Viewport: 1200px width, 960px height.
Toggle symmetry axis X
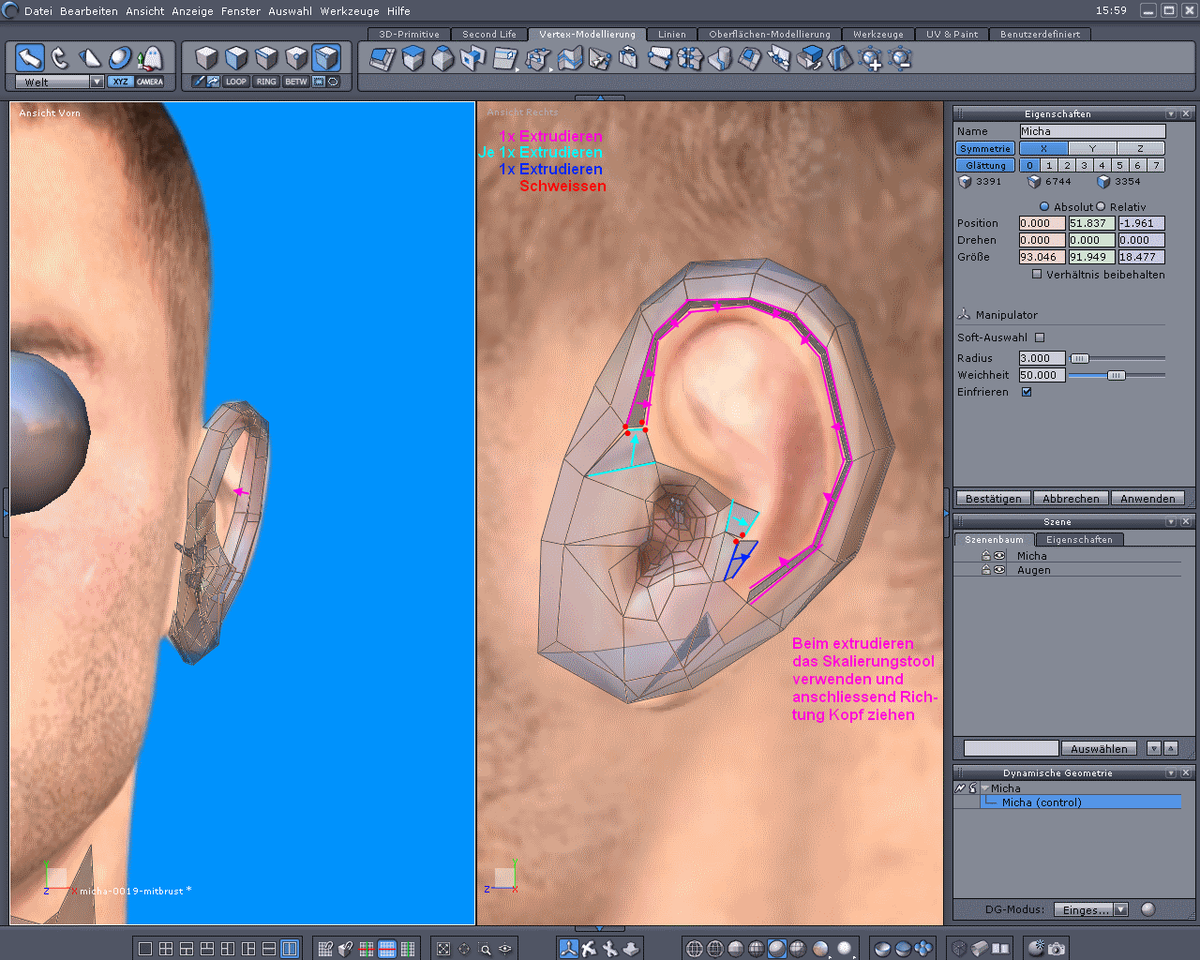(x=1043, y=148)
